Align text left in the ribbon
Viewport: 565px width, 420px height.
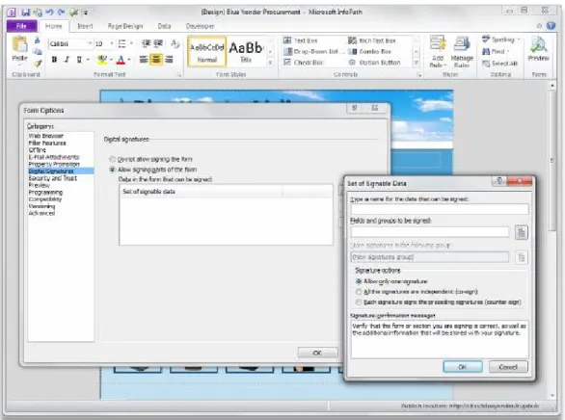tap(144, 60)
